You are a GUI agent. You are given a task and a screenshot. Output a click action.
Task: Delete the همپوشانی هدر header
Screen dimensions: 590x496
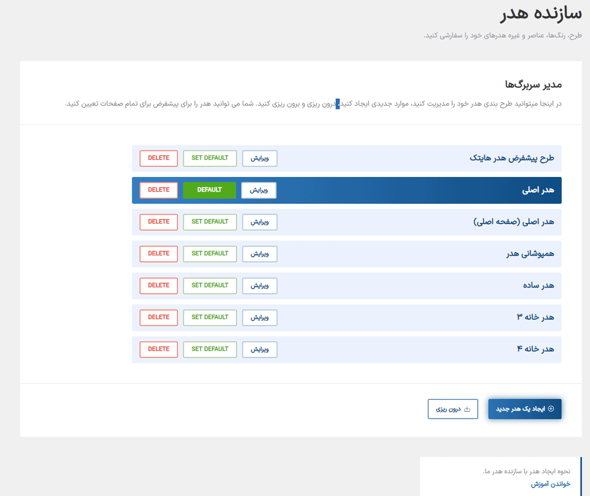158,254
